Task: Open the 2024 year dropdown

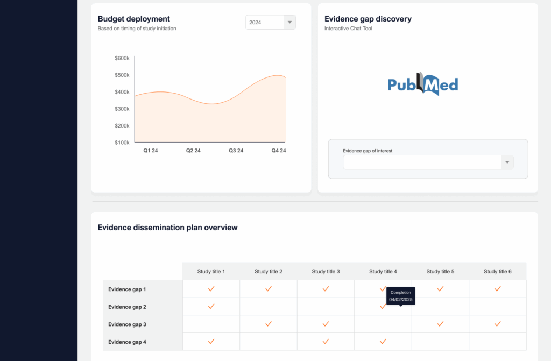Action: tap(271, 23)
